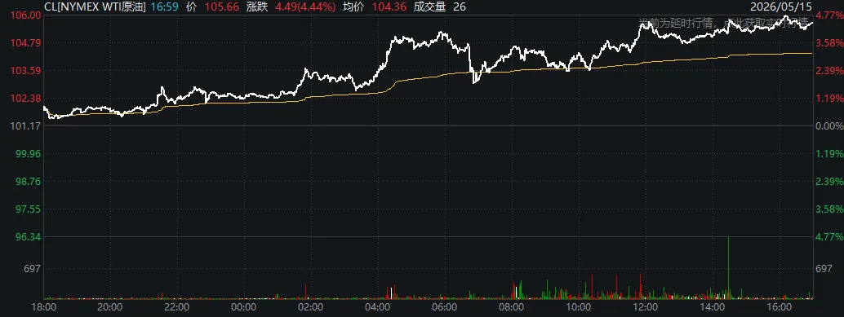Click the tallest green volume spike bar
This screenshot has width=844, height=317.
pyautogui.click(x=728, y=267)
